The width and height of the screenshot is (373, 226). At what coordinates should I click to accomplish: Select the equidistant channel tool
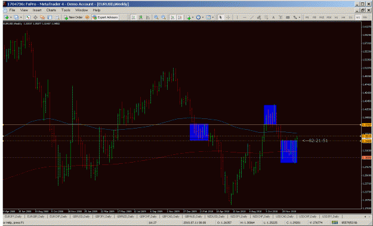(259, 17)
